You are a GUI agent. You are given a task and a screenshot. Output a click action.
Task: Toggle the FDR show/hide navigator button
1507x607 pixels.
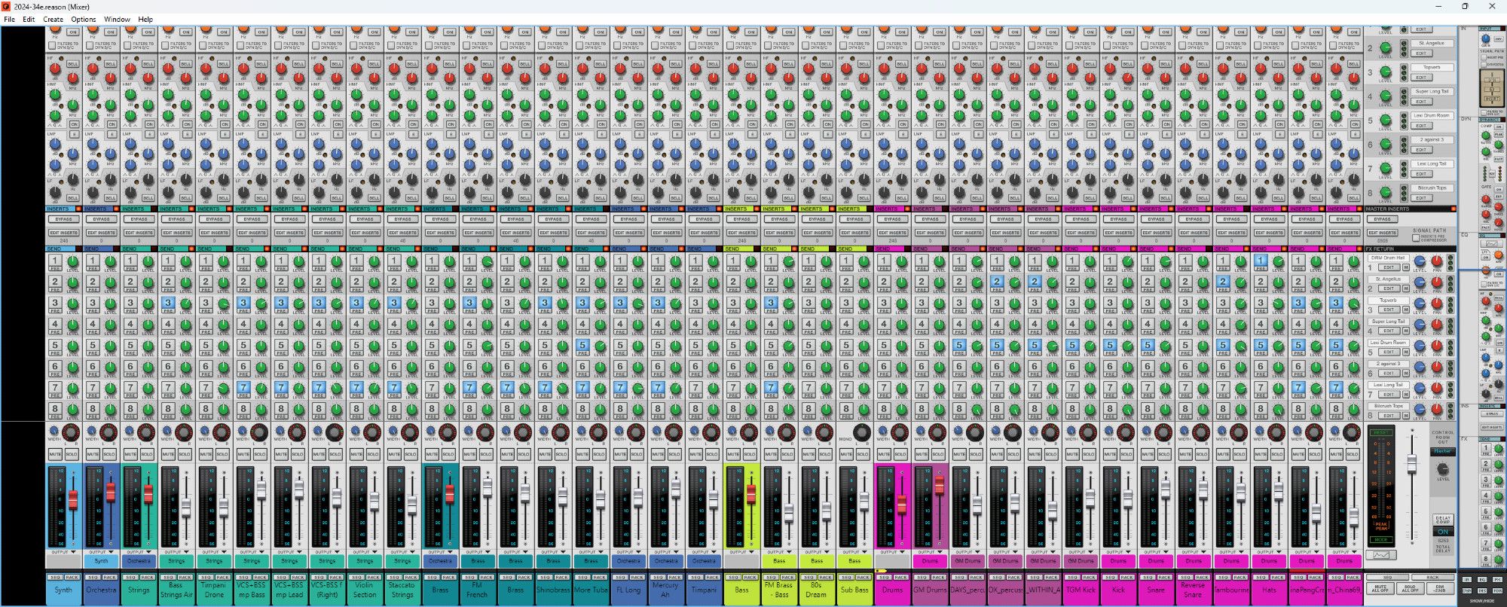[x=1497, y=591]
